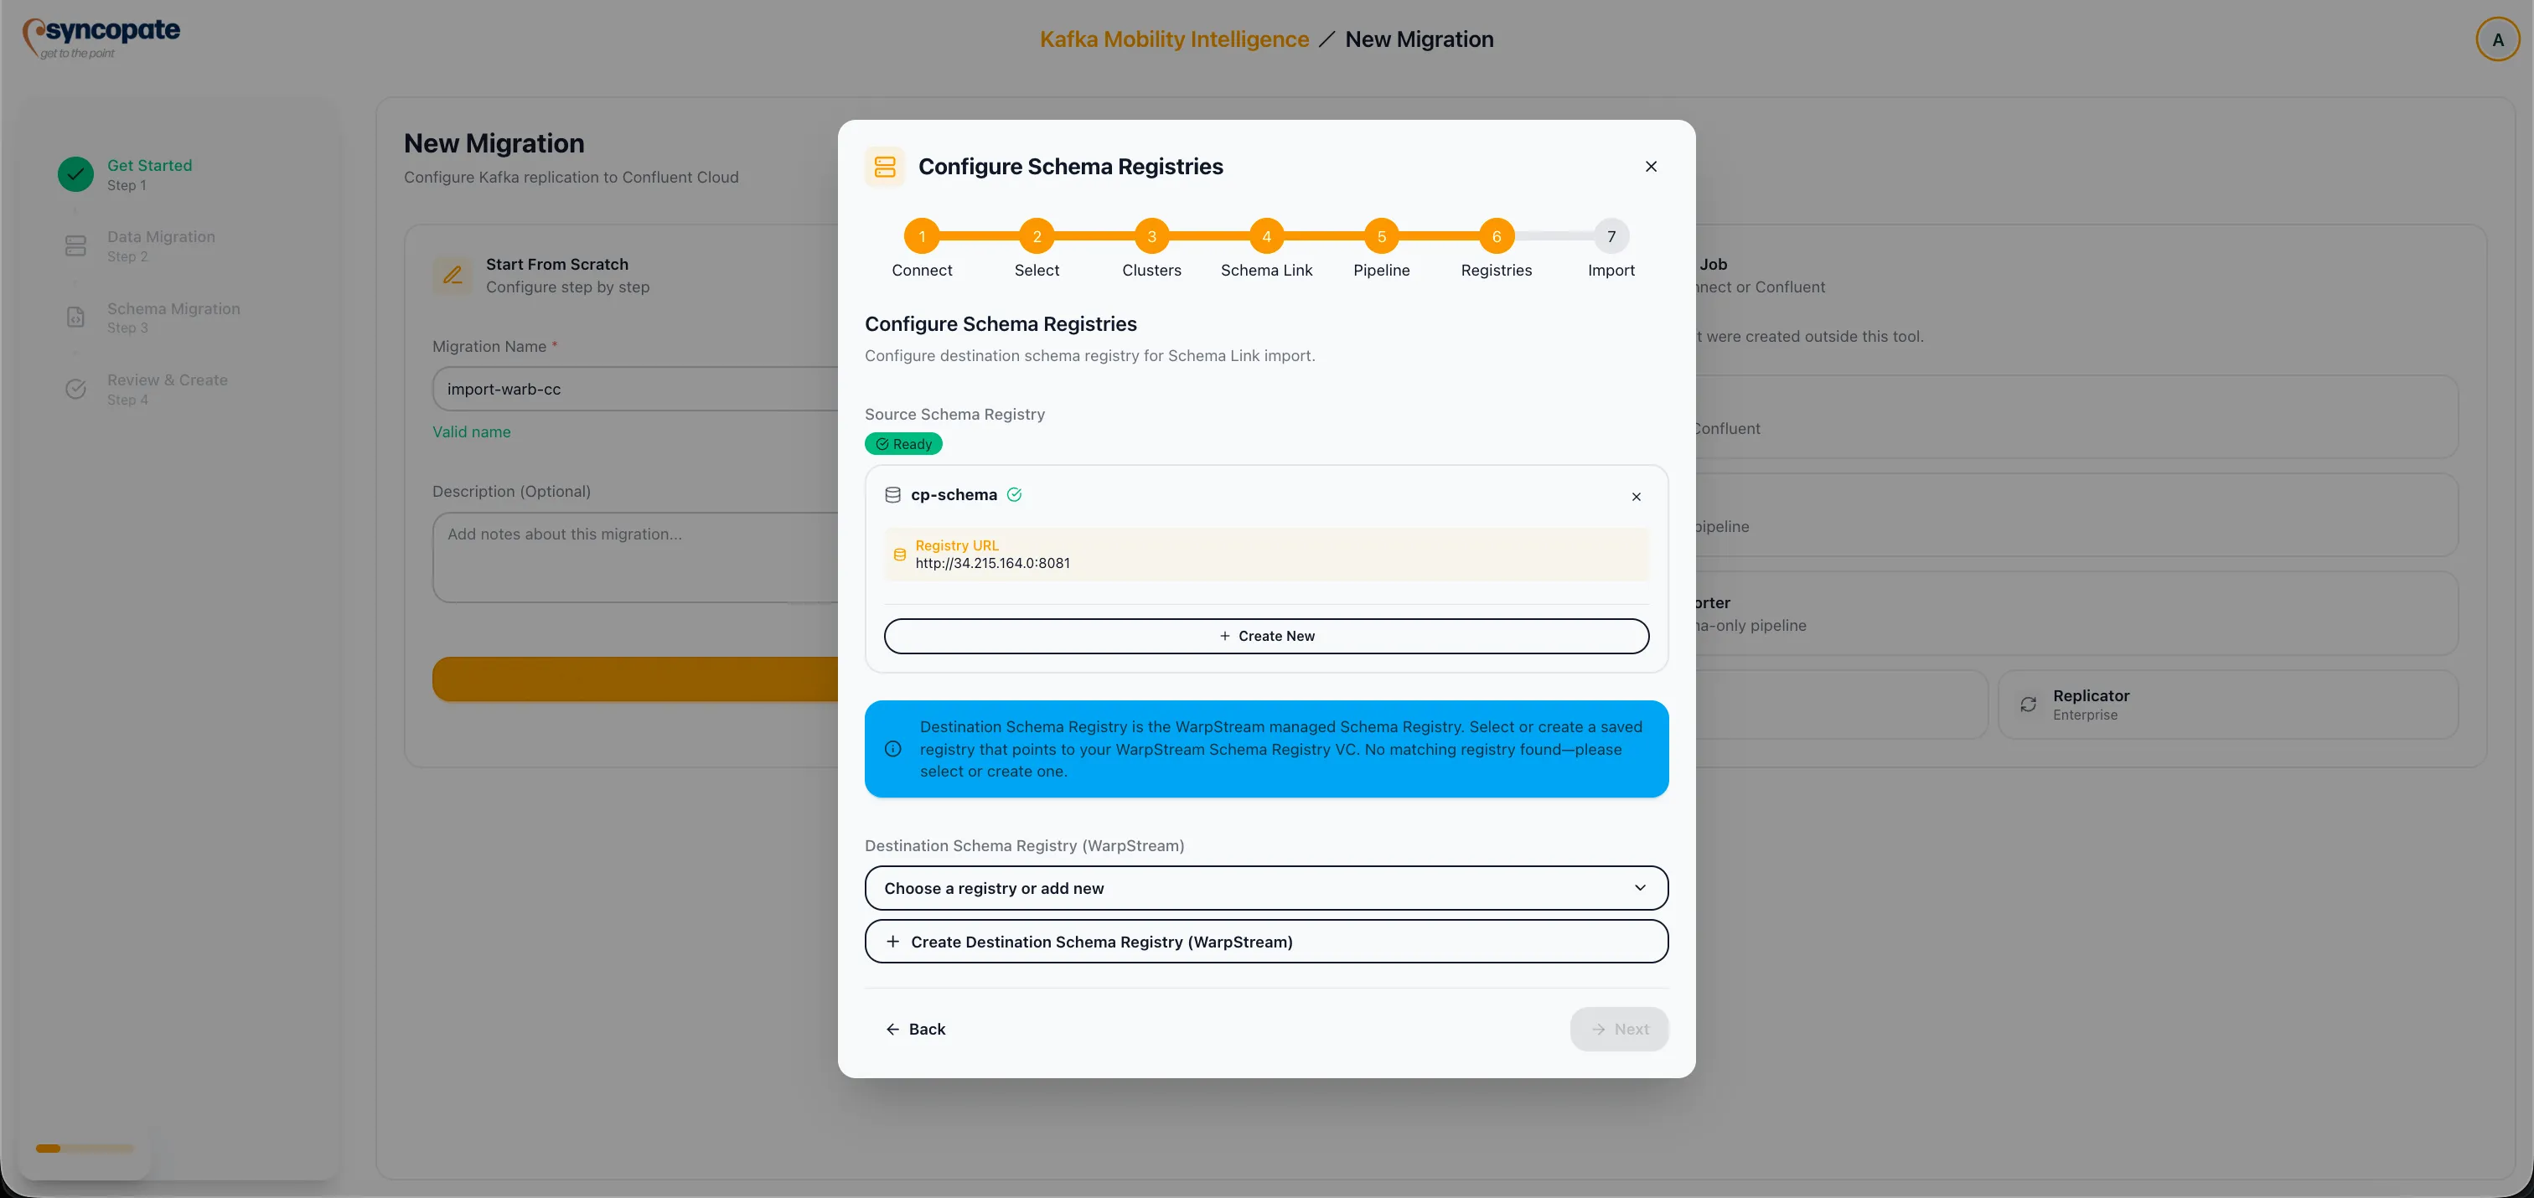Click the Registry URL database icon
The width and height of the screenshot is (2534, 1198).
point(899,555)
